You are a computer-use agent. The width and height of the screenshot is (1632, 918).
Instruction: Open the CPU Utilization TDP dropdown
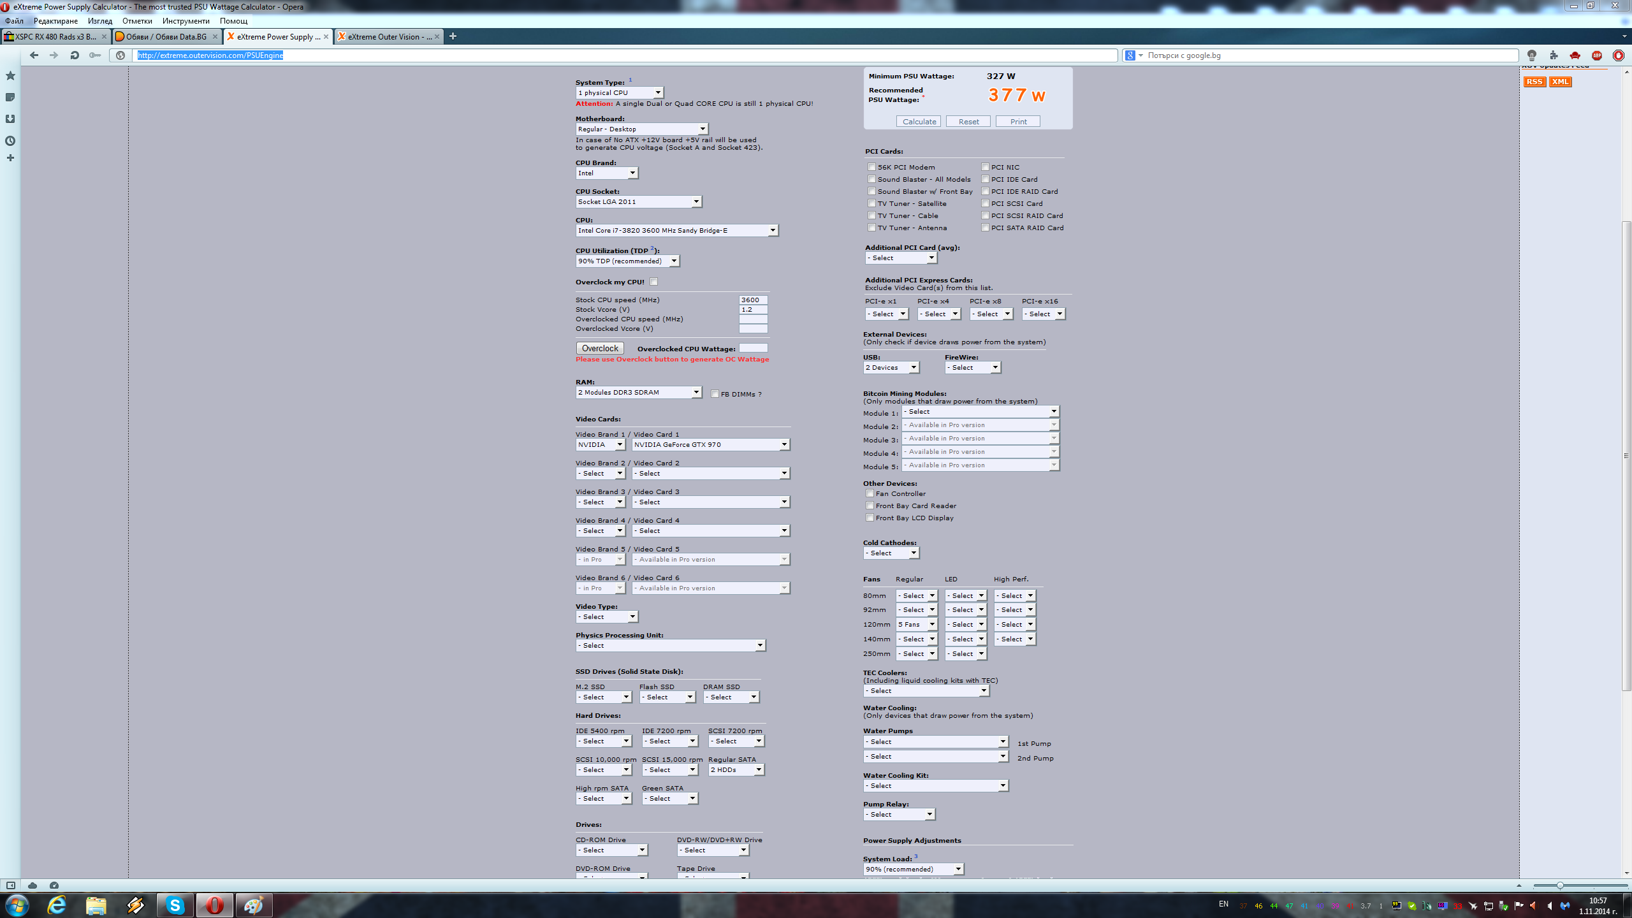[x=627, y=261]
